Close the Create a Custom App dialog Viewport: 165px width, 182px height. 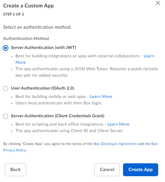158,3
